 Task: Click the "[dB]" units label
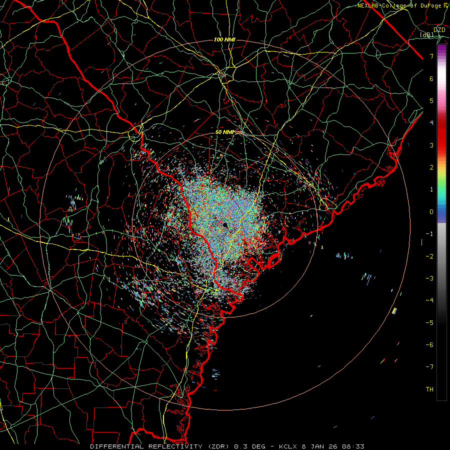point(427,35)
